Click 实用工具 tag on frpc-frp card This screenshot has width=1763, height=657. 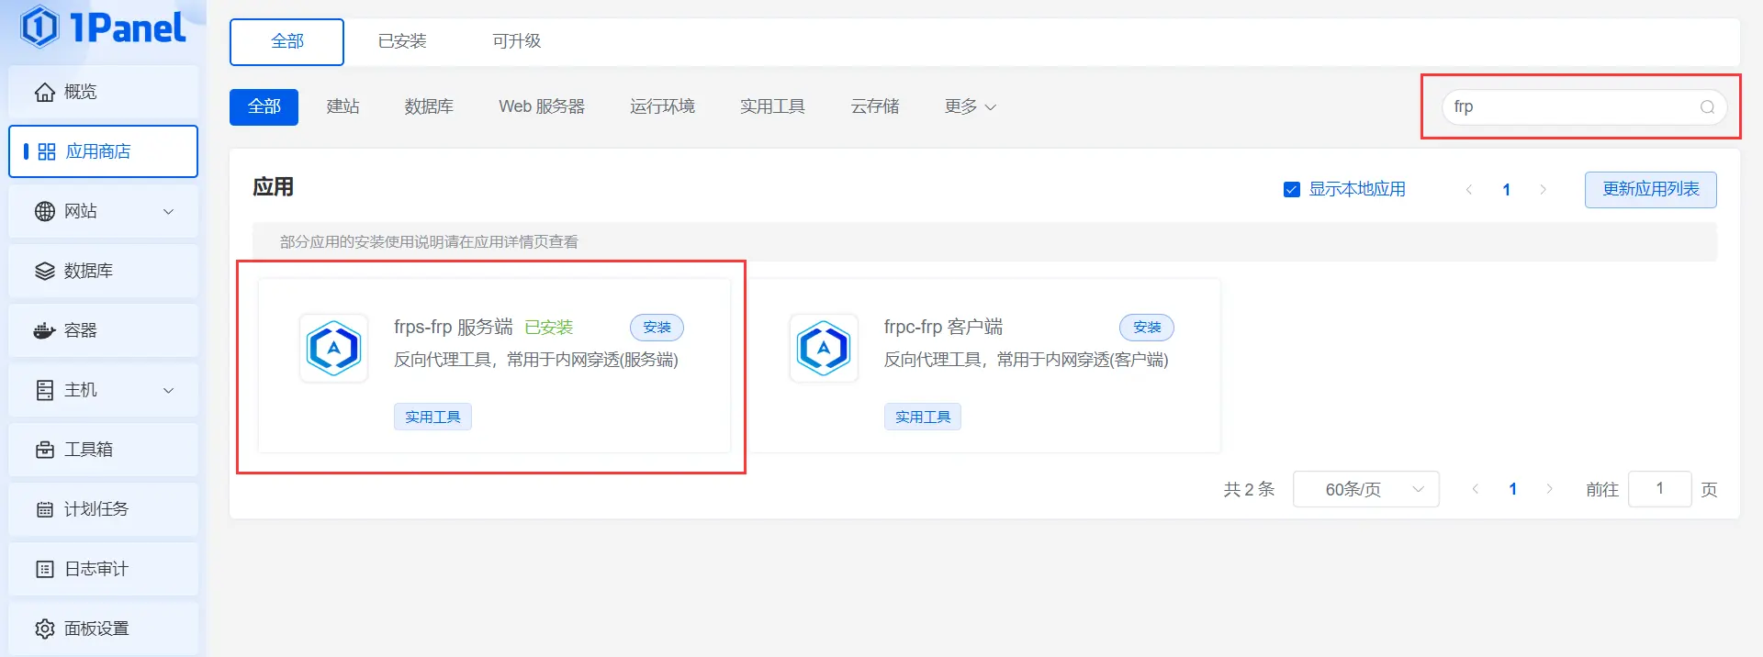pos(923,417)
